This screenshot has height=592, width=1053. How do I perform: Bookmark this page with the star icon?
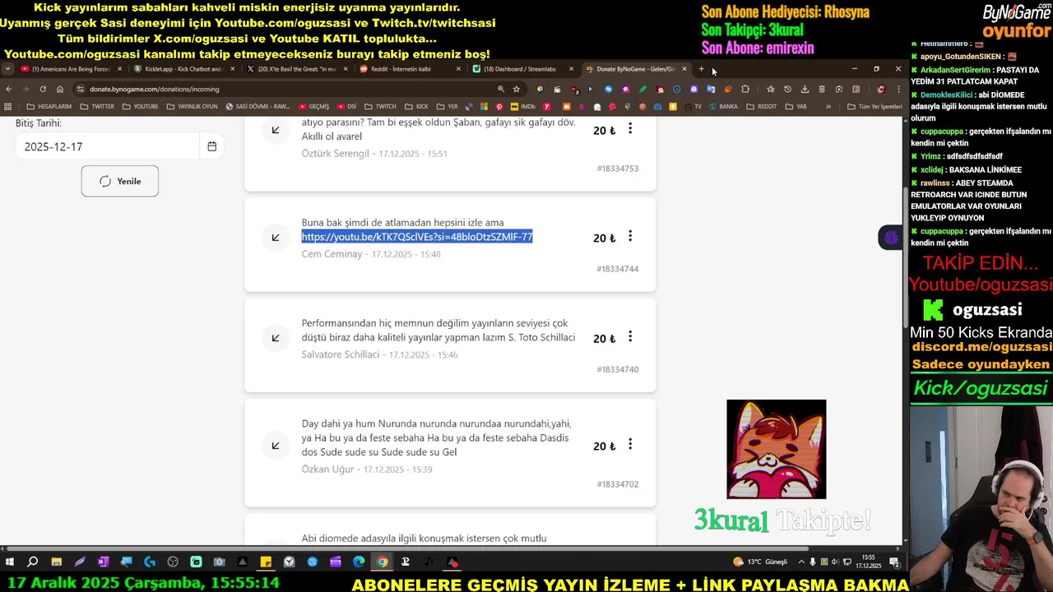(x=517, y=89)
